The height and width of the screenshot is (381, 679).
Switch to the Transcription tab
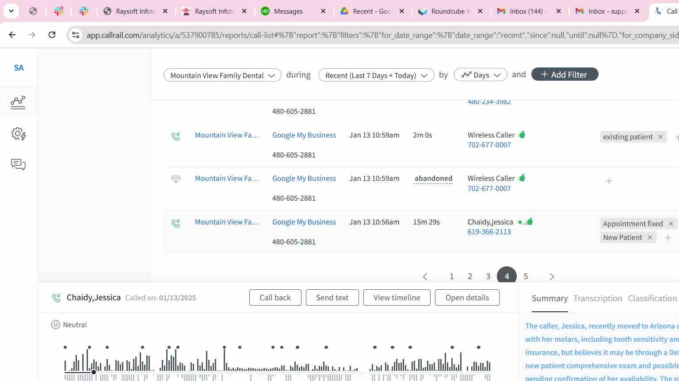click(x=598, y=299)
